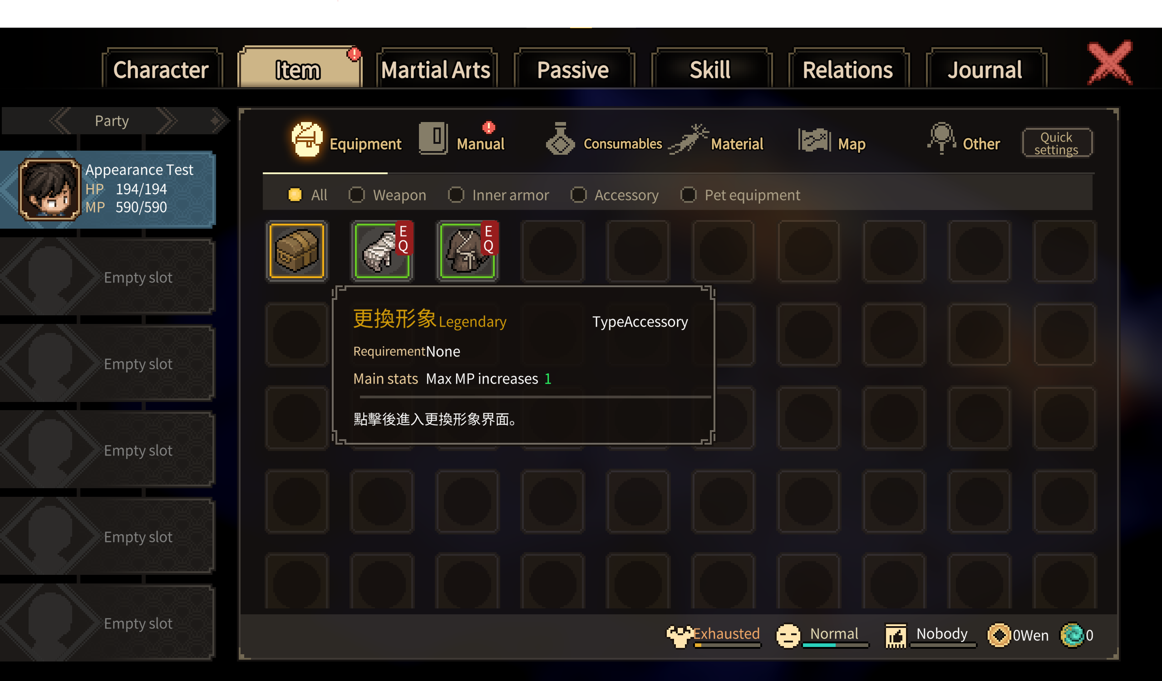Select the treasure chest item in inventory
The width and height of the screenshot is (1162, 681).
click(296, 250)
